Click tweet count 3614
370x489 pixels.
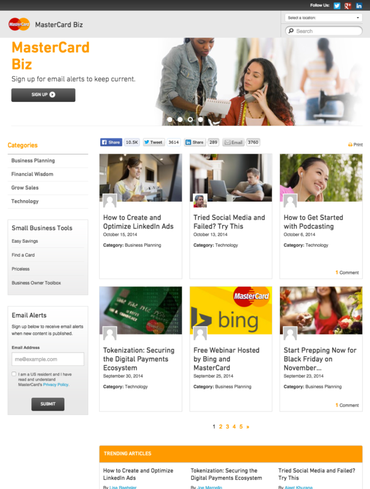click(x=174, y=142)
